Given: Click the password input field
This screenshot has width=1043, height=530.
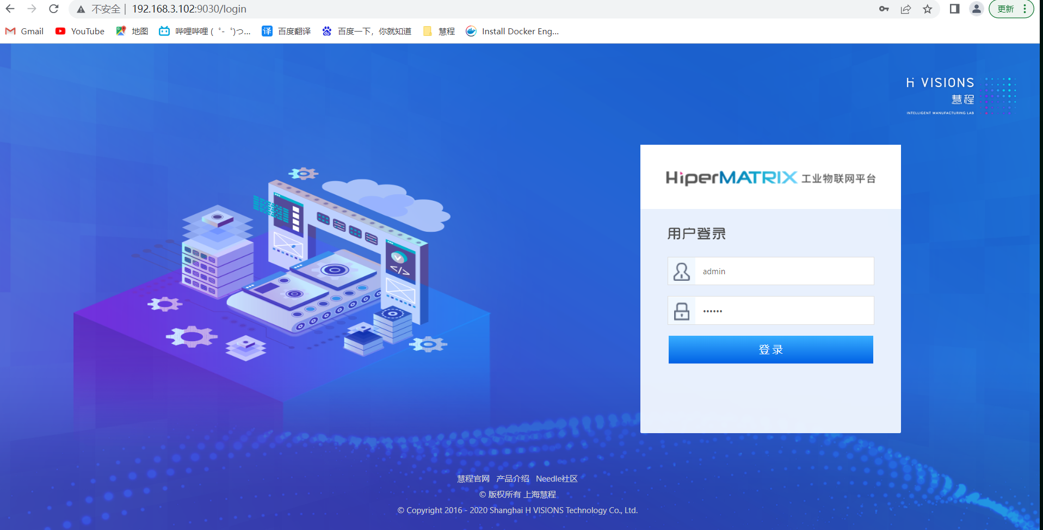Looking at the screenshot, I should pyautogui.click(x=771, y=311).
